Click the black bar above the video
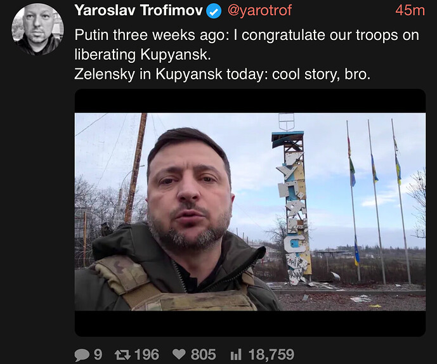437x364 pixels. coord(250,101)
